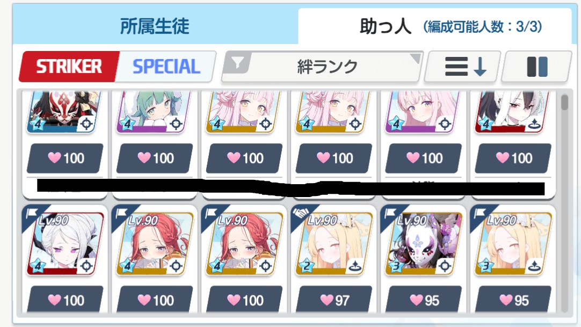
Task: Click the heart 97 bond rank badge
Action: [x=335, y=300]
